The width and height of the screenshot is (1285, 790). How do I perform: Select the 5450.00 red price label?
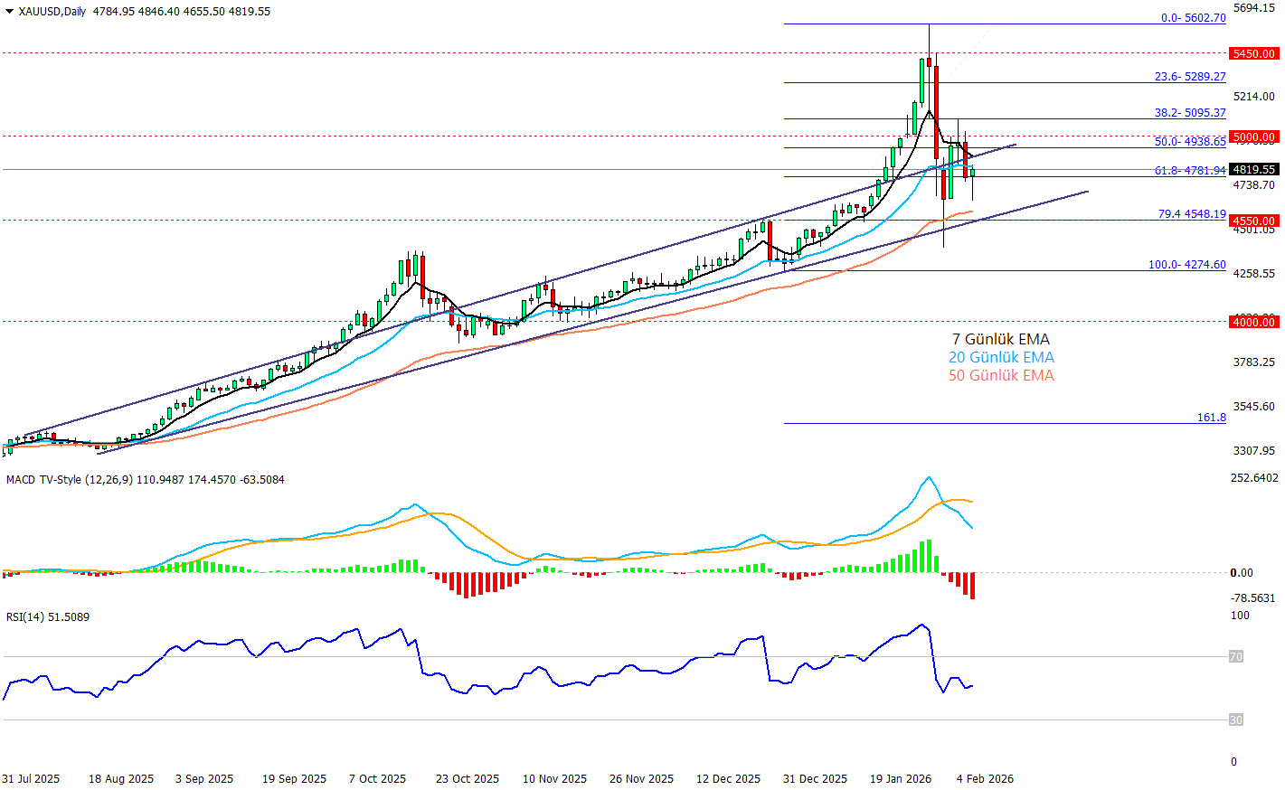click(1254, 54)
